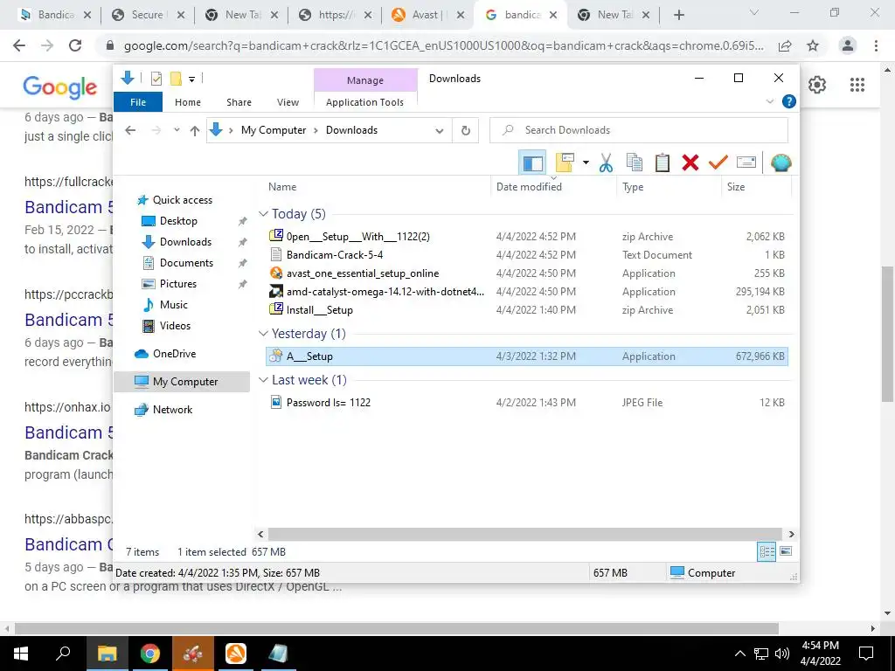895x671 pixels.
Task: Expand the folder options dropdown arrow
Action: [586, 163]
